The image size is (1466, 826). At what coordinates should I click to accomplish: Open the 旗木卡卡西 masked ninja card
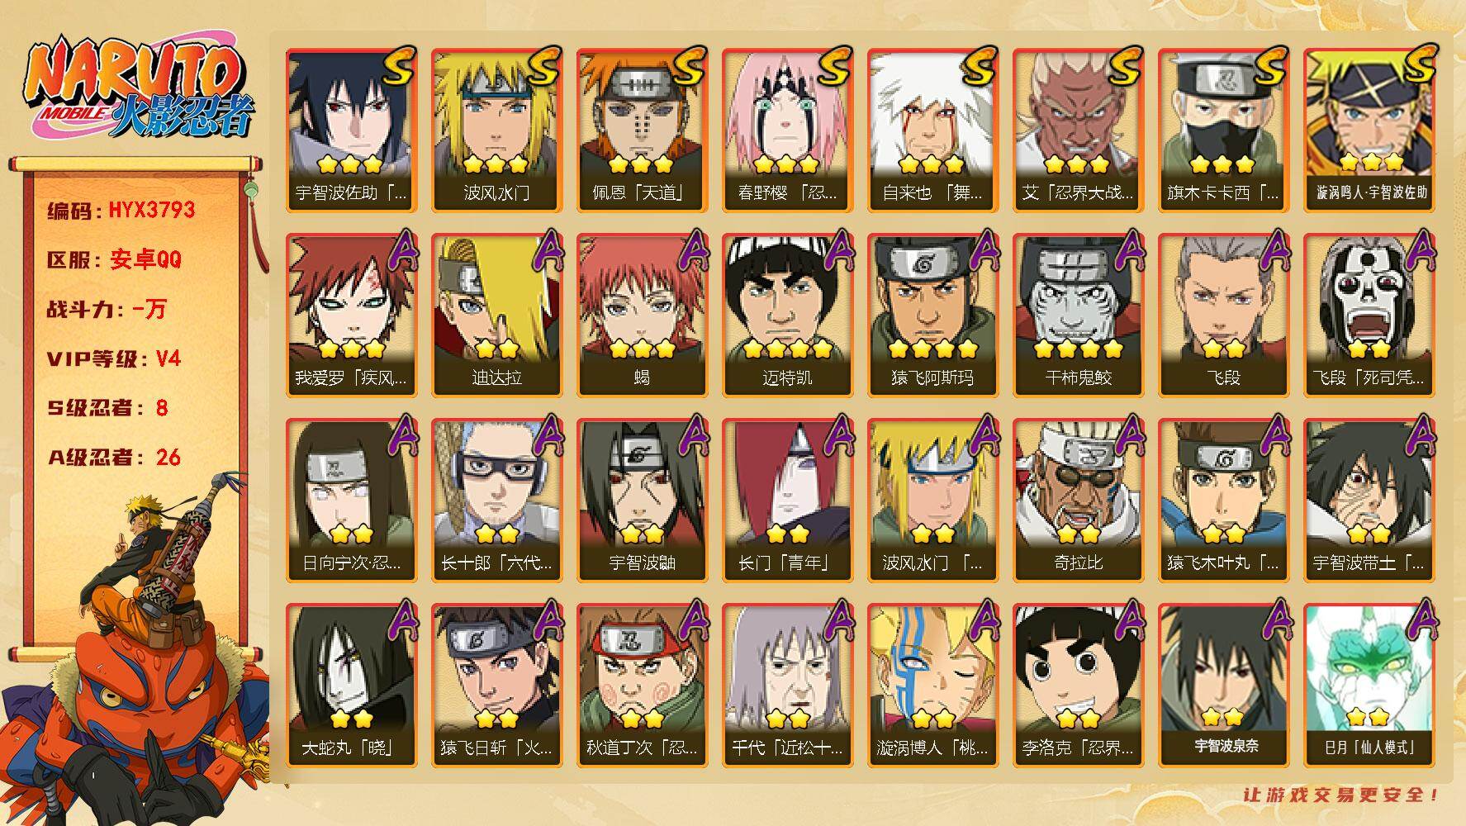pos(1223,130)
